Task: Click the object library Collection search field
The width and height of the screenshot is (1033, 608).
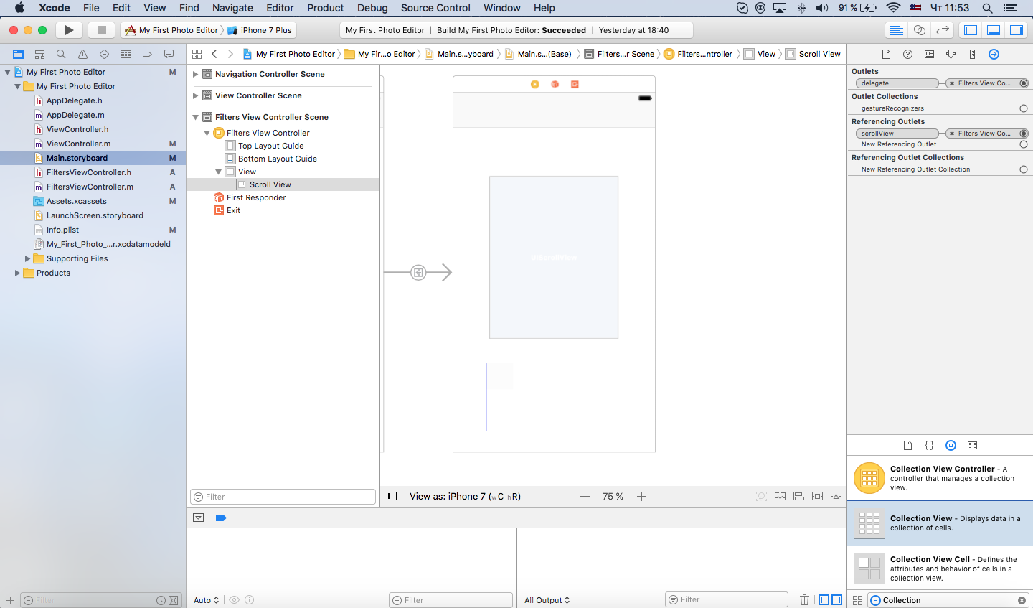Action: click(948, 600)
